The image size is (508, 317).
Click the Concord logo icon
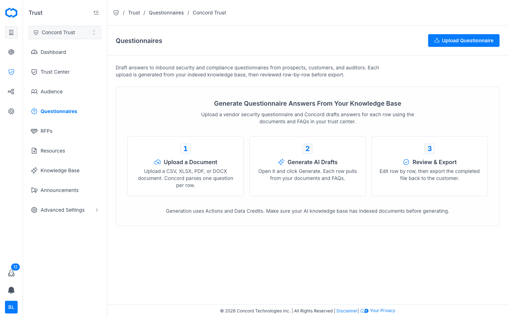(x=11, y=13)
